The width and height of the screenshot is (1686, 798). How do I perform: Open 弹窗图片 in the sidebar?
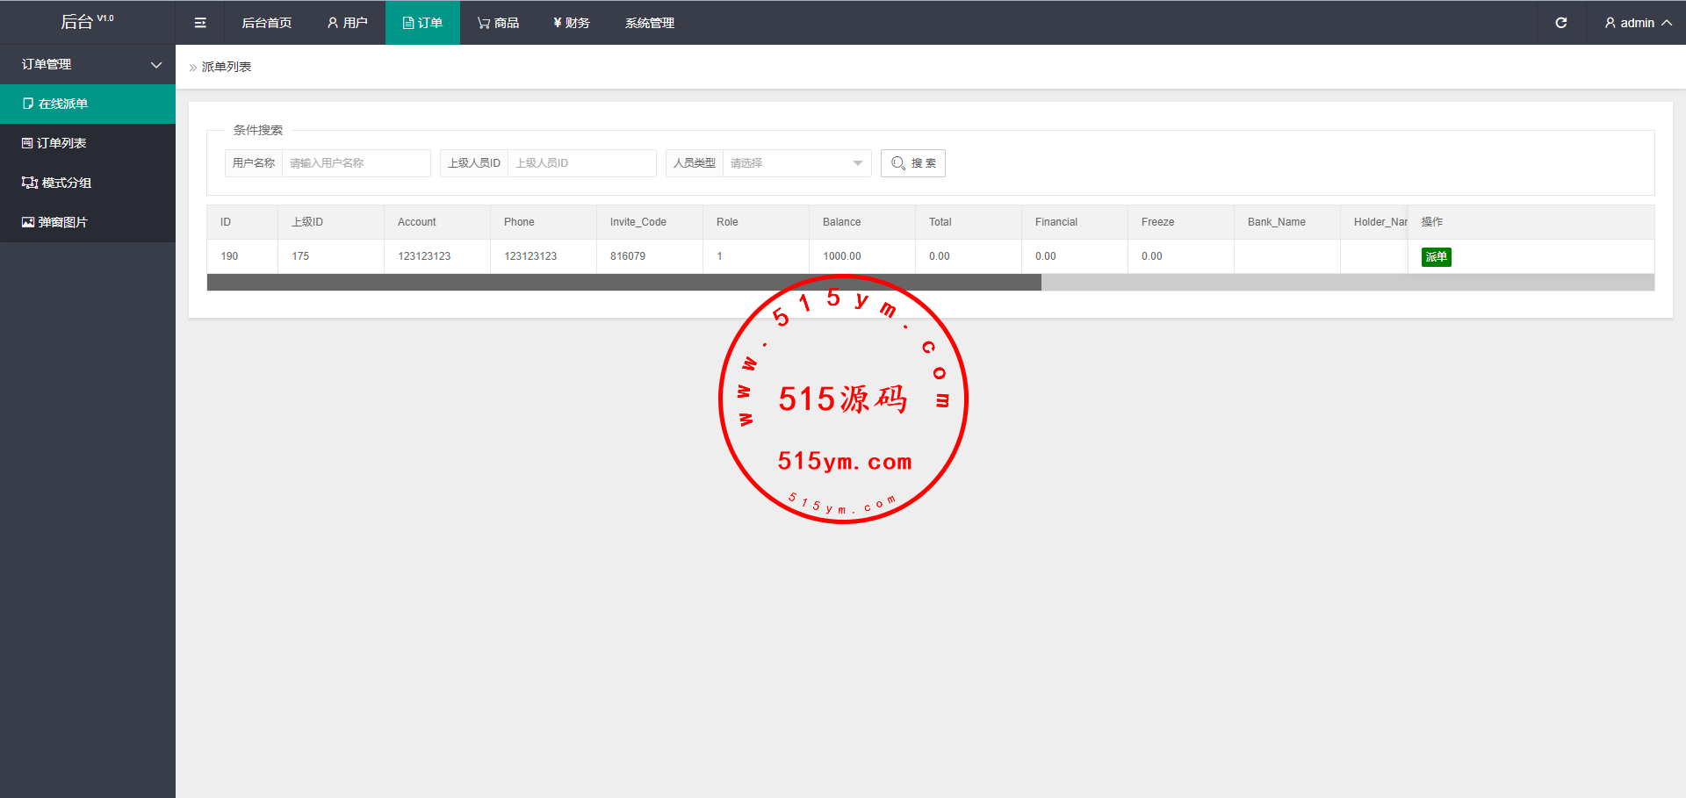tap(62, 222)
